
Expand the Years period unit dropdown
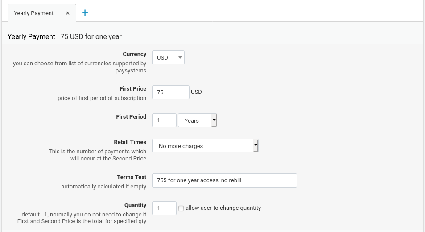[x=197, y=120]
